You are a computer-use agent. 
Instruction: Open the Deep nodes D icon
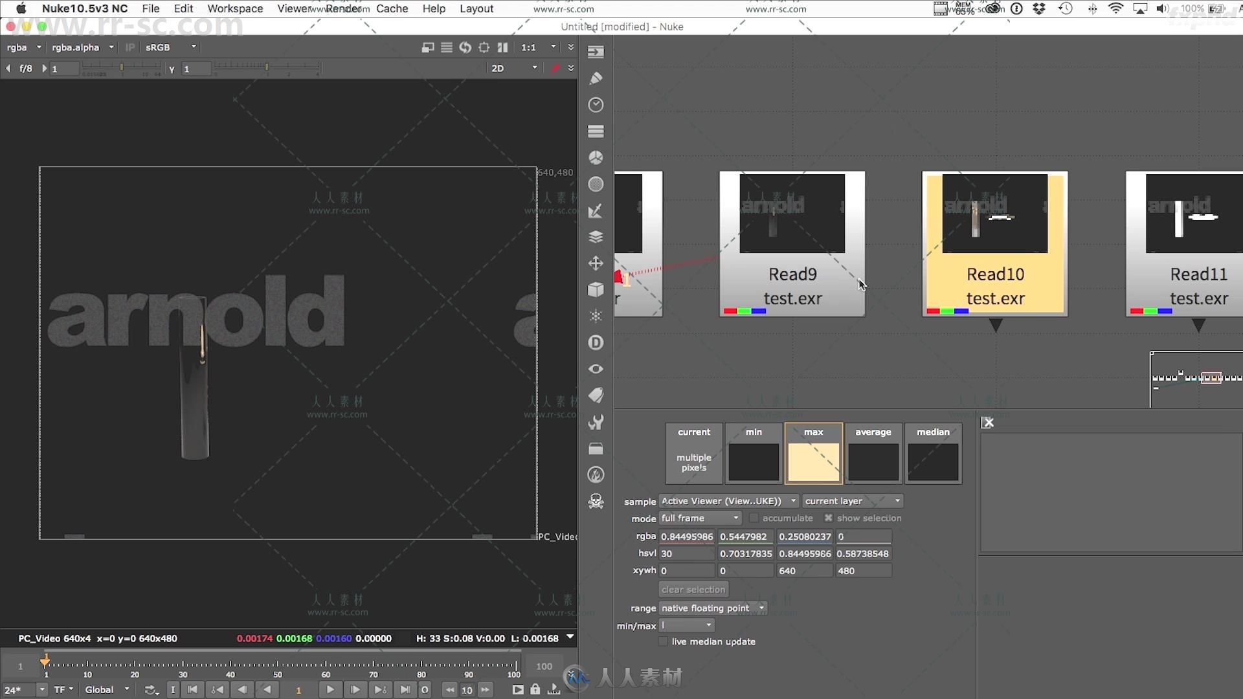coord(596,342)
